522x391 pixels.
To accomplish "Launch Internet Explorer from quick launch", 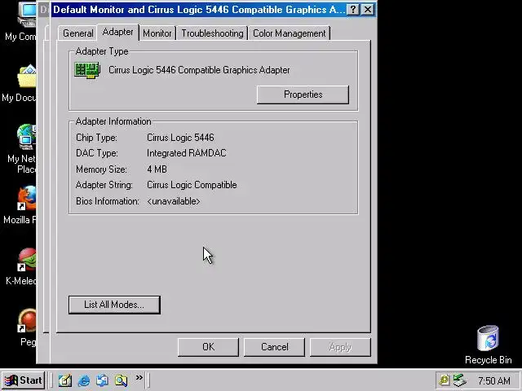I will pos(83,380).
